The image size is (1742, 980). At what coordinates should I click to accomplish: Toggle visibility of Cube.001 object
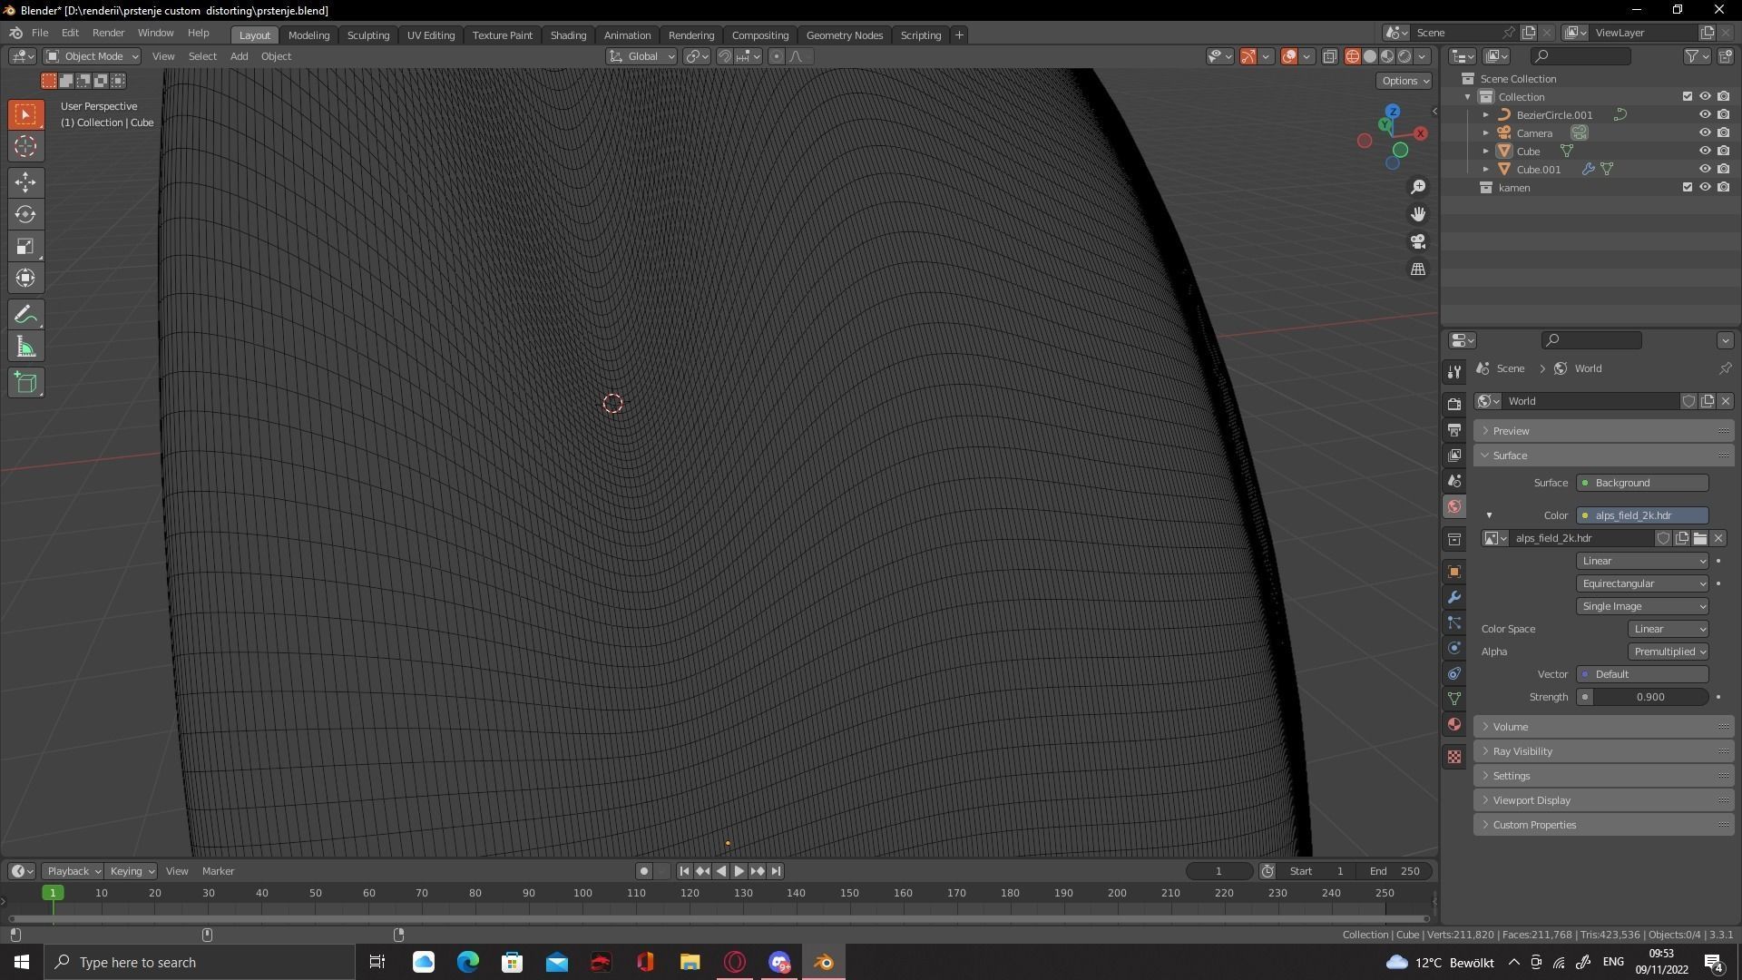(1705, 169)
